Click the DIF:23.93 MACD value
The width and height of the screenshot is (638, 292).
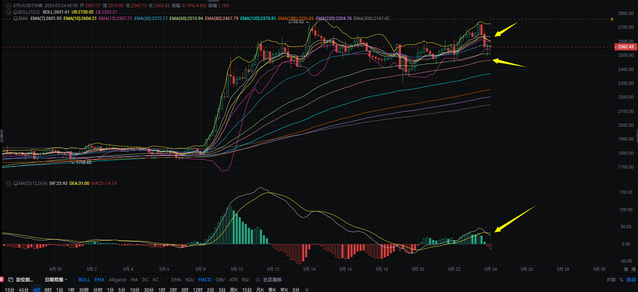pos(58,183)
